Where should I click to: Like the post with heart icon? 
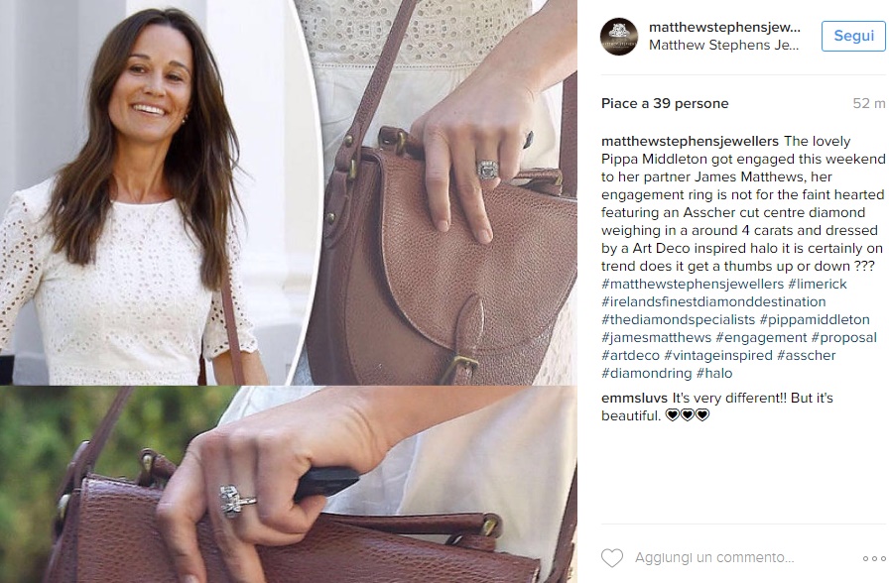point(612,557)
